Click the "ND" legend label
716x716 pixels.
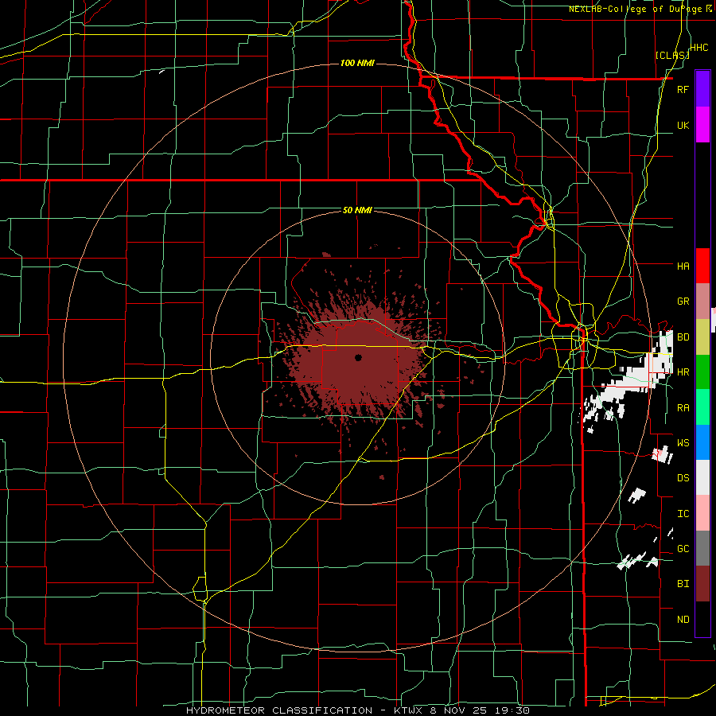683,620
